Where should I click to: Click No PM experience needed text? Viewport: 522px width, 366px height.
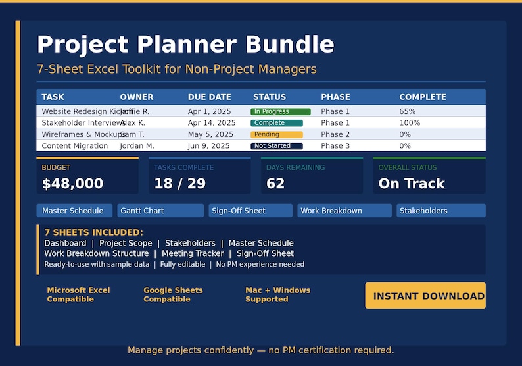[x=260, y=265]
